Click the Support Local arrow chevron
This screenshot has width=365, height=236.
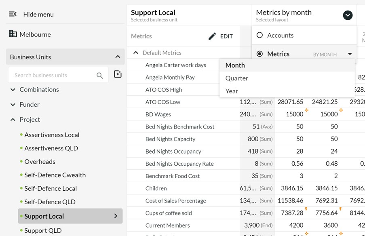[x=116, y=216]
